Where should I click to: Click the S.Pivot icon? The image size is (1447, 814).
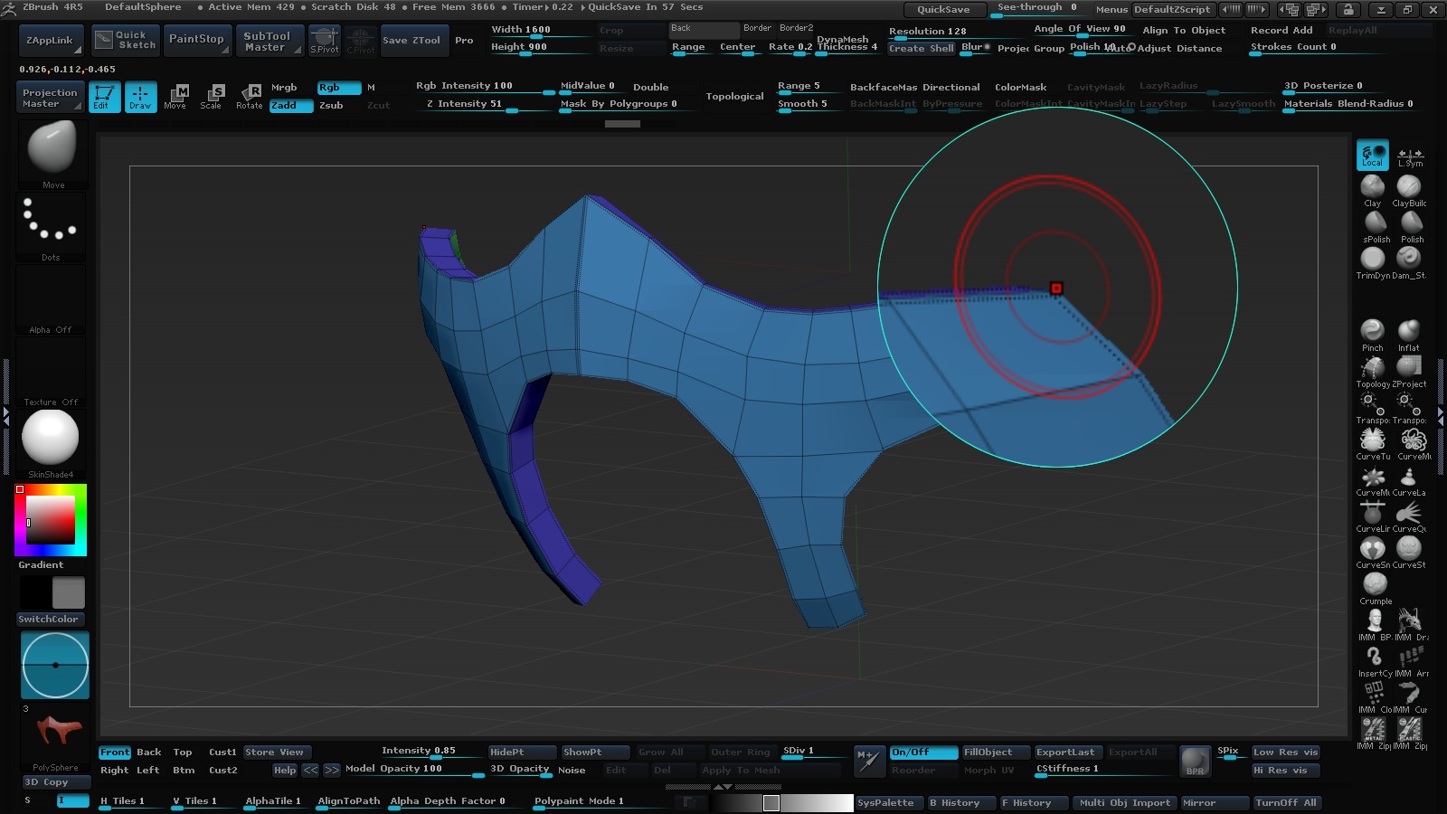pyautogui.click(x=325, y=41)
